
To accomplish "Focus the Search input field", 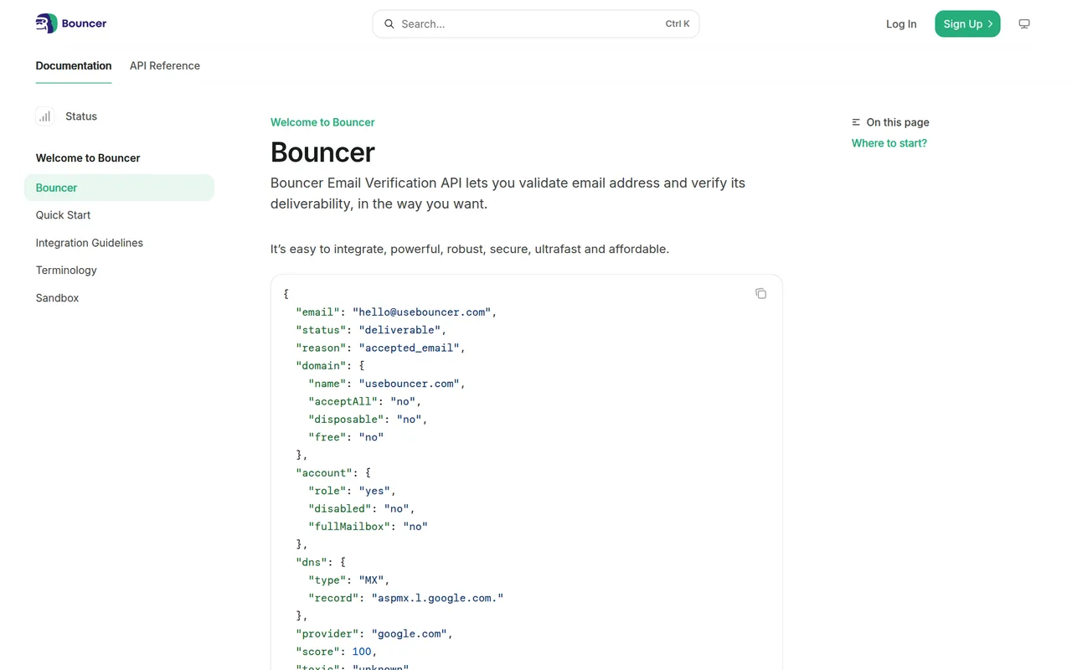I will coord(536,24).
